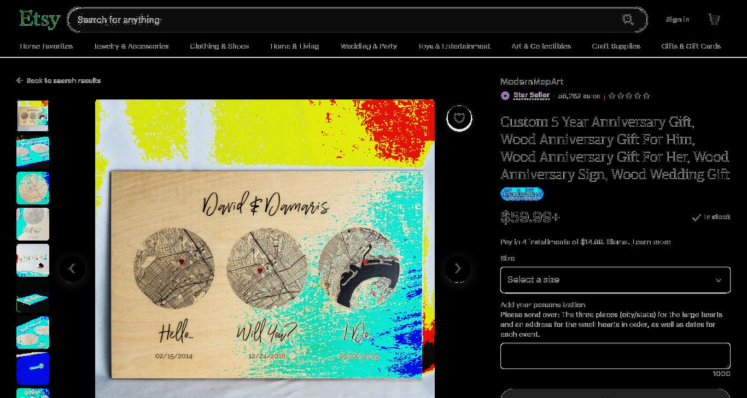This screenshot has height=398, width=747.
Task: Open Jewelry & Accessories category menu
Action: point(131,46)
